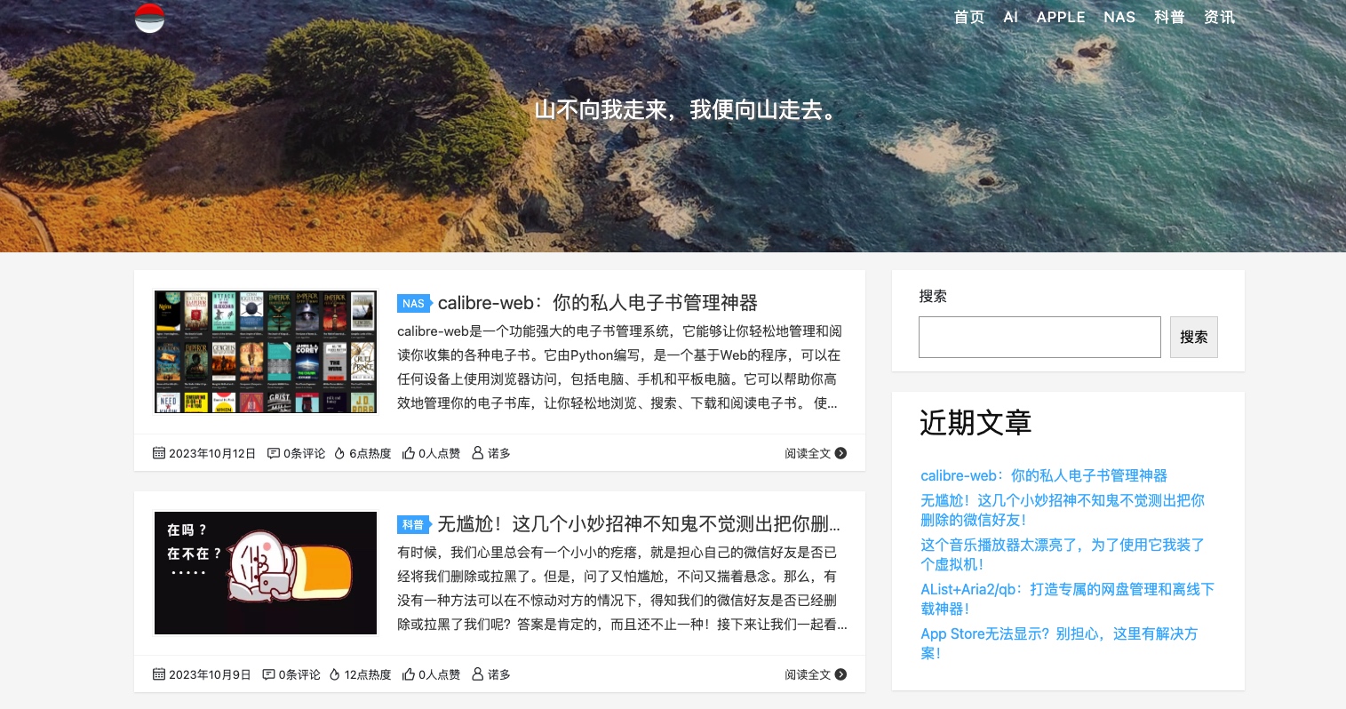1346x709 pixels.
Task: Click 阅读全文 arrow icon on calibre-web post
Action: pos(840,453)
